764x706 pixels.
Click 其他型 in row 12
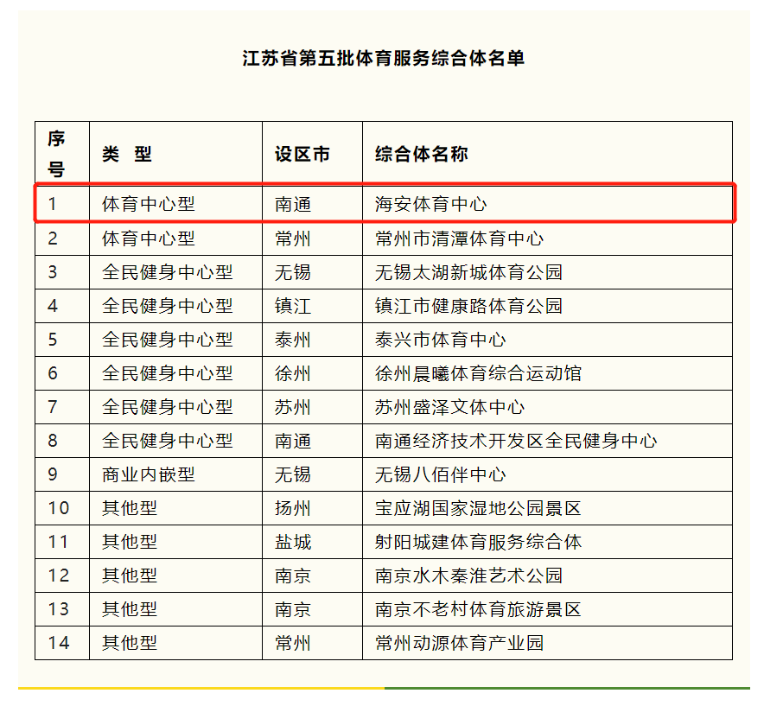coord(130,575)
